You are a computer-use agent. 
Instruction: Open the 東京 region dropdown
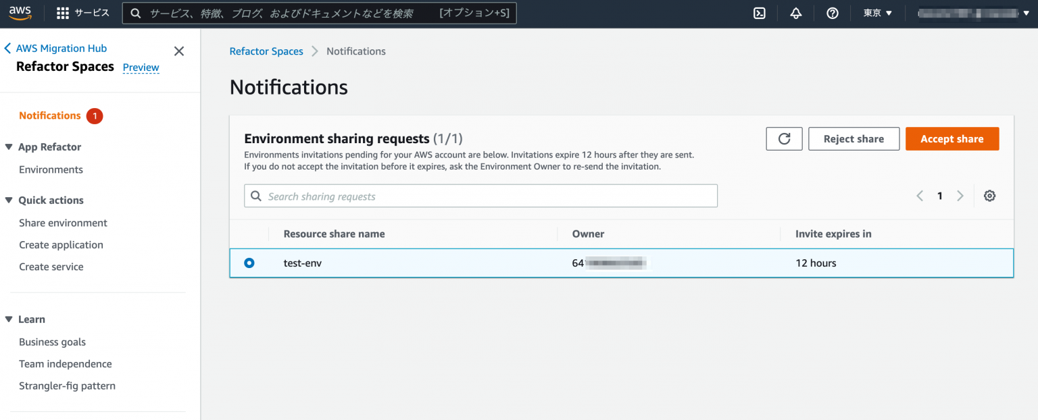(876, 12)
